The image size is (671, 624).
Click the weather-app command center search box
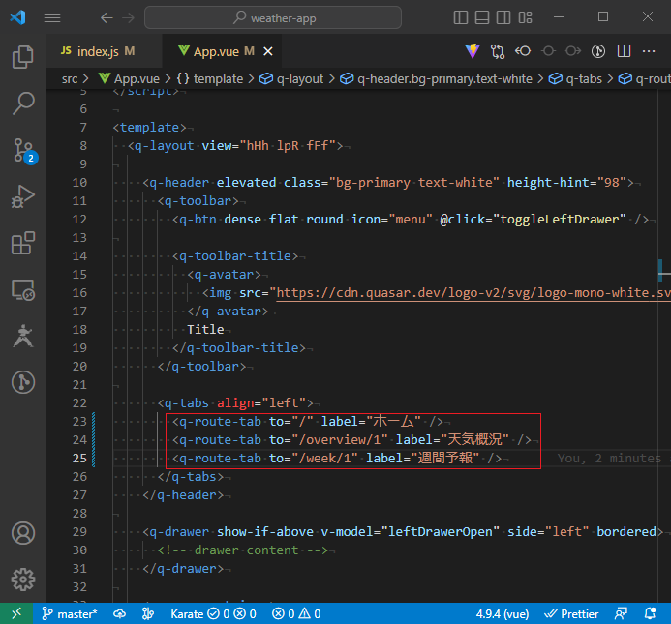pos(273,17)
